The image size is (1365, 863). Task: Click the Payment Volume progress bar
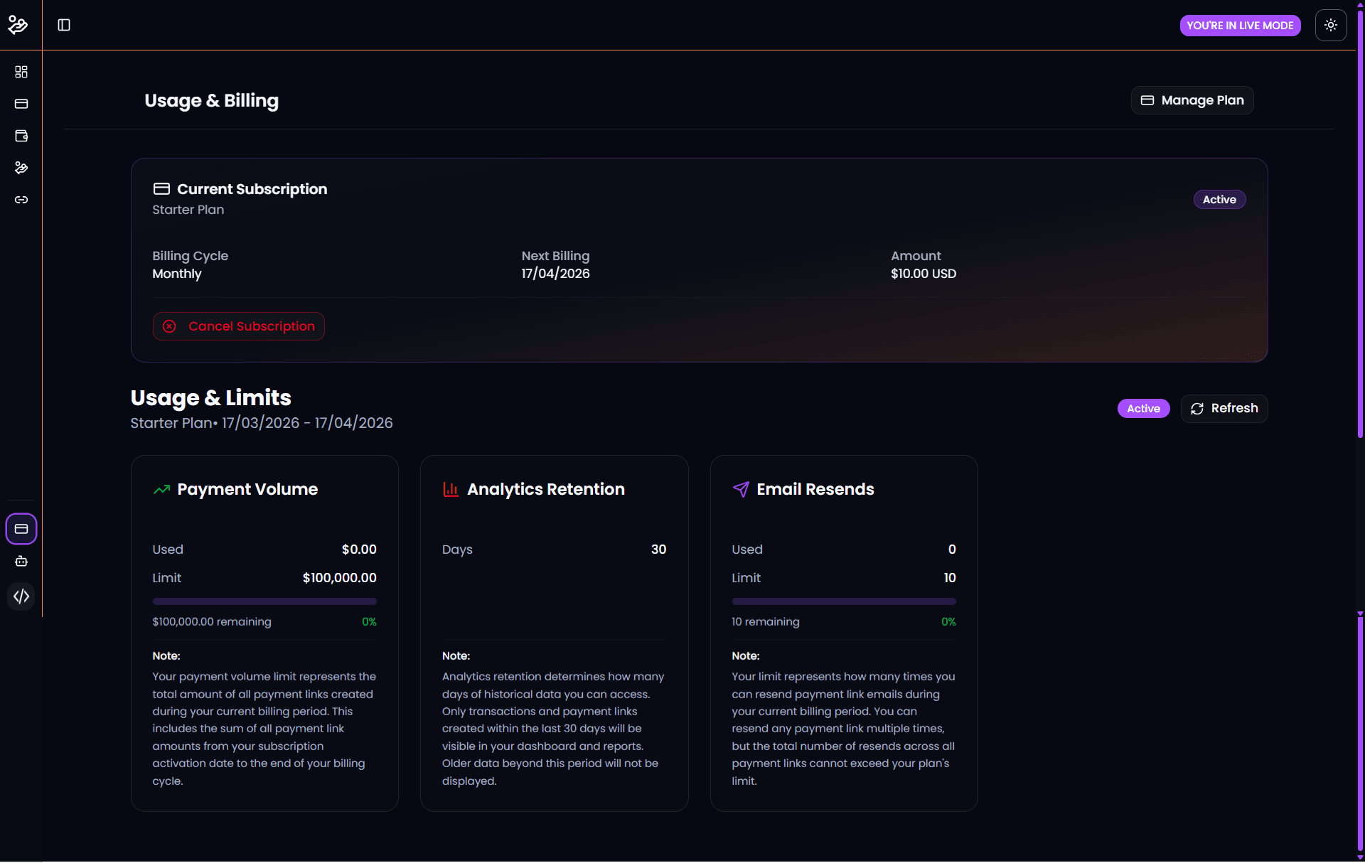coord(264,601)
